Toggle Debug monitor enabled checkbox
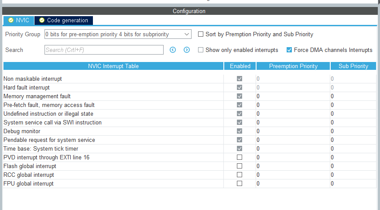The width and height of the screenshot is (380, 210). pyautogui.click(x=240, y=131)
